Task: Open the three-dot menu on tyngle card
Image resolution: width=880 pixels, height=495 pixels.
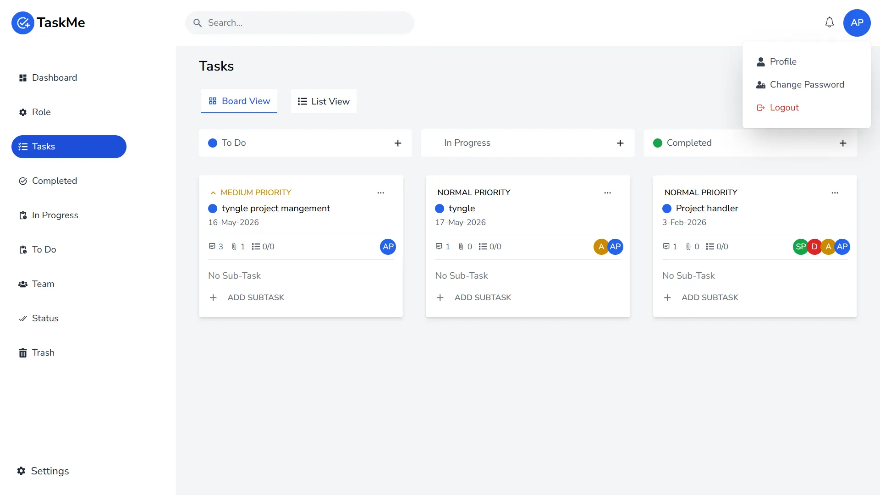Action: [x=607, y=193]
